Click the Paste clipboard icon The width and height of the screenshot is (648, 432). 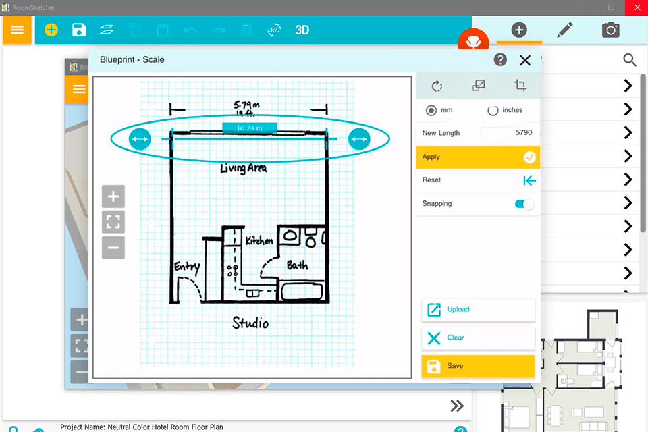[163, 30]
